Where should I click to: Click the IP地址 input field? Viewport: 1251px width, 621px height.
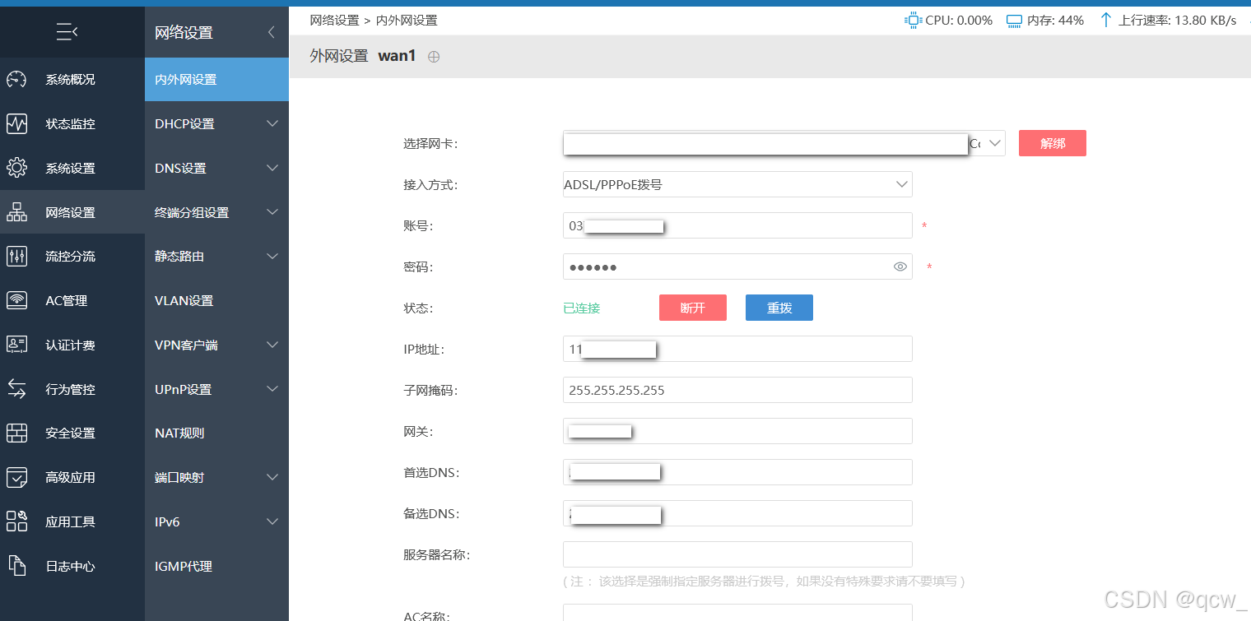point(737,349)
